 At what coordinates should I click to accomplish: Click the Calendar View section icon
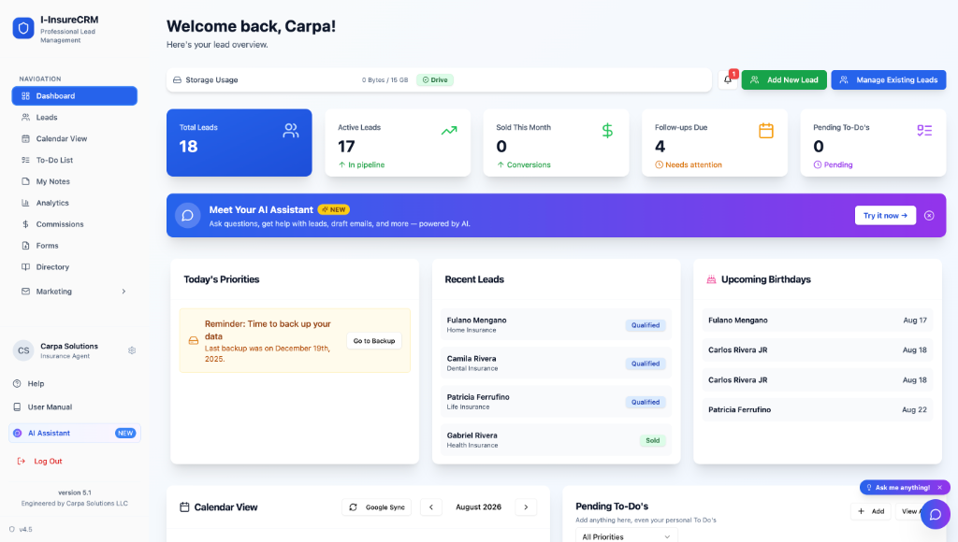point(184,507)
